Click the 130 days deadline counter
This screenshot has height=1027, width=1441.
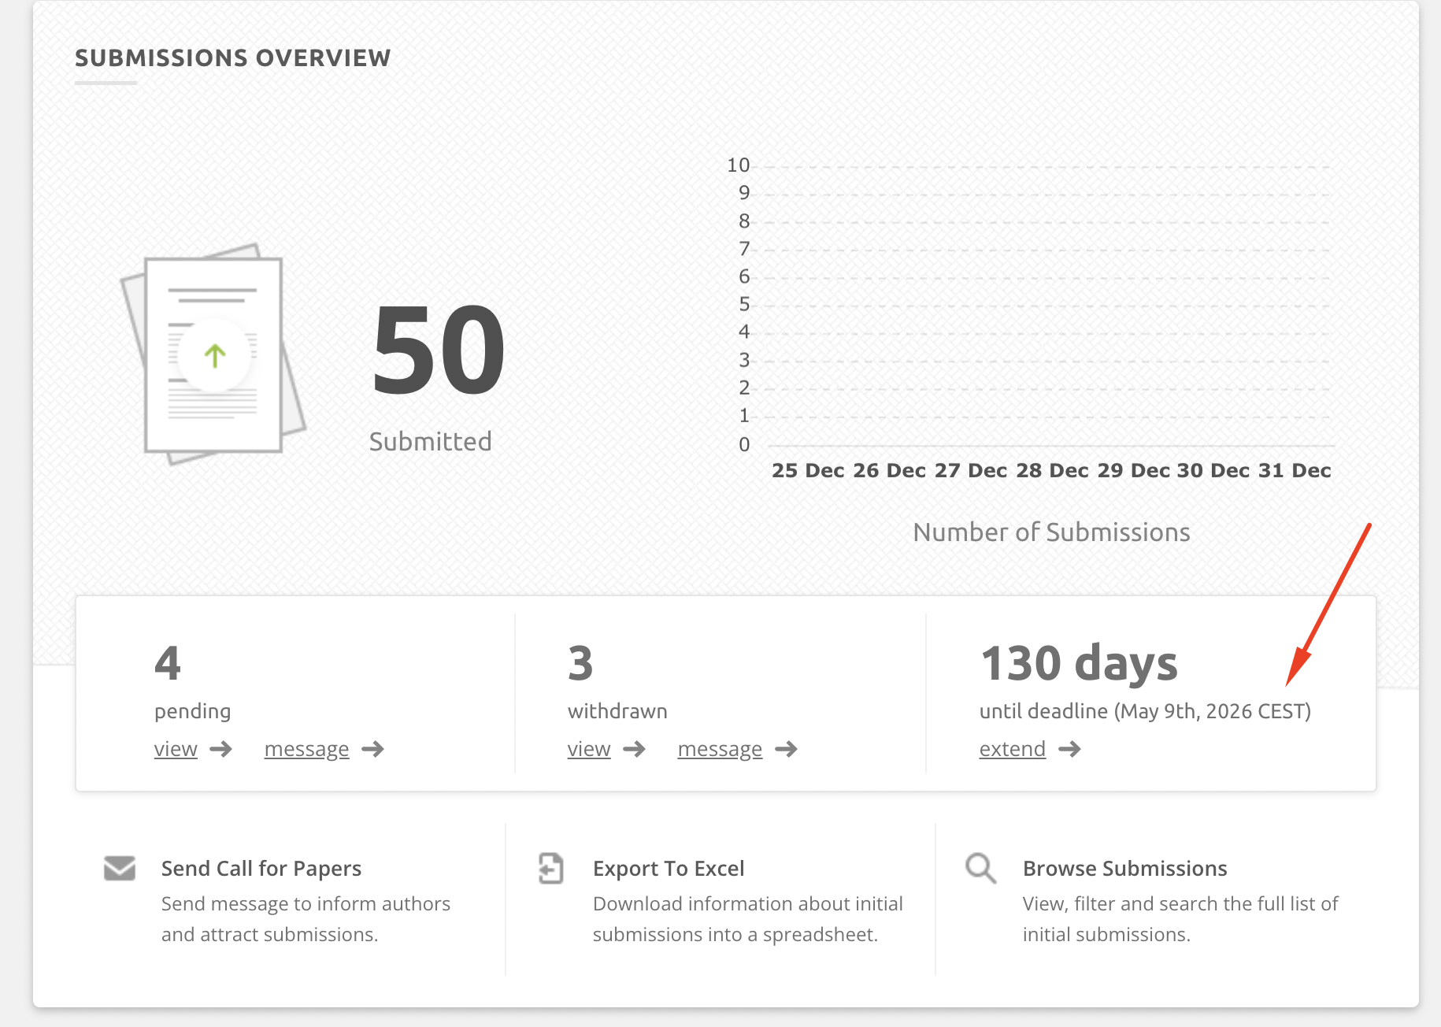click(x=1078, y=663)
